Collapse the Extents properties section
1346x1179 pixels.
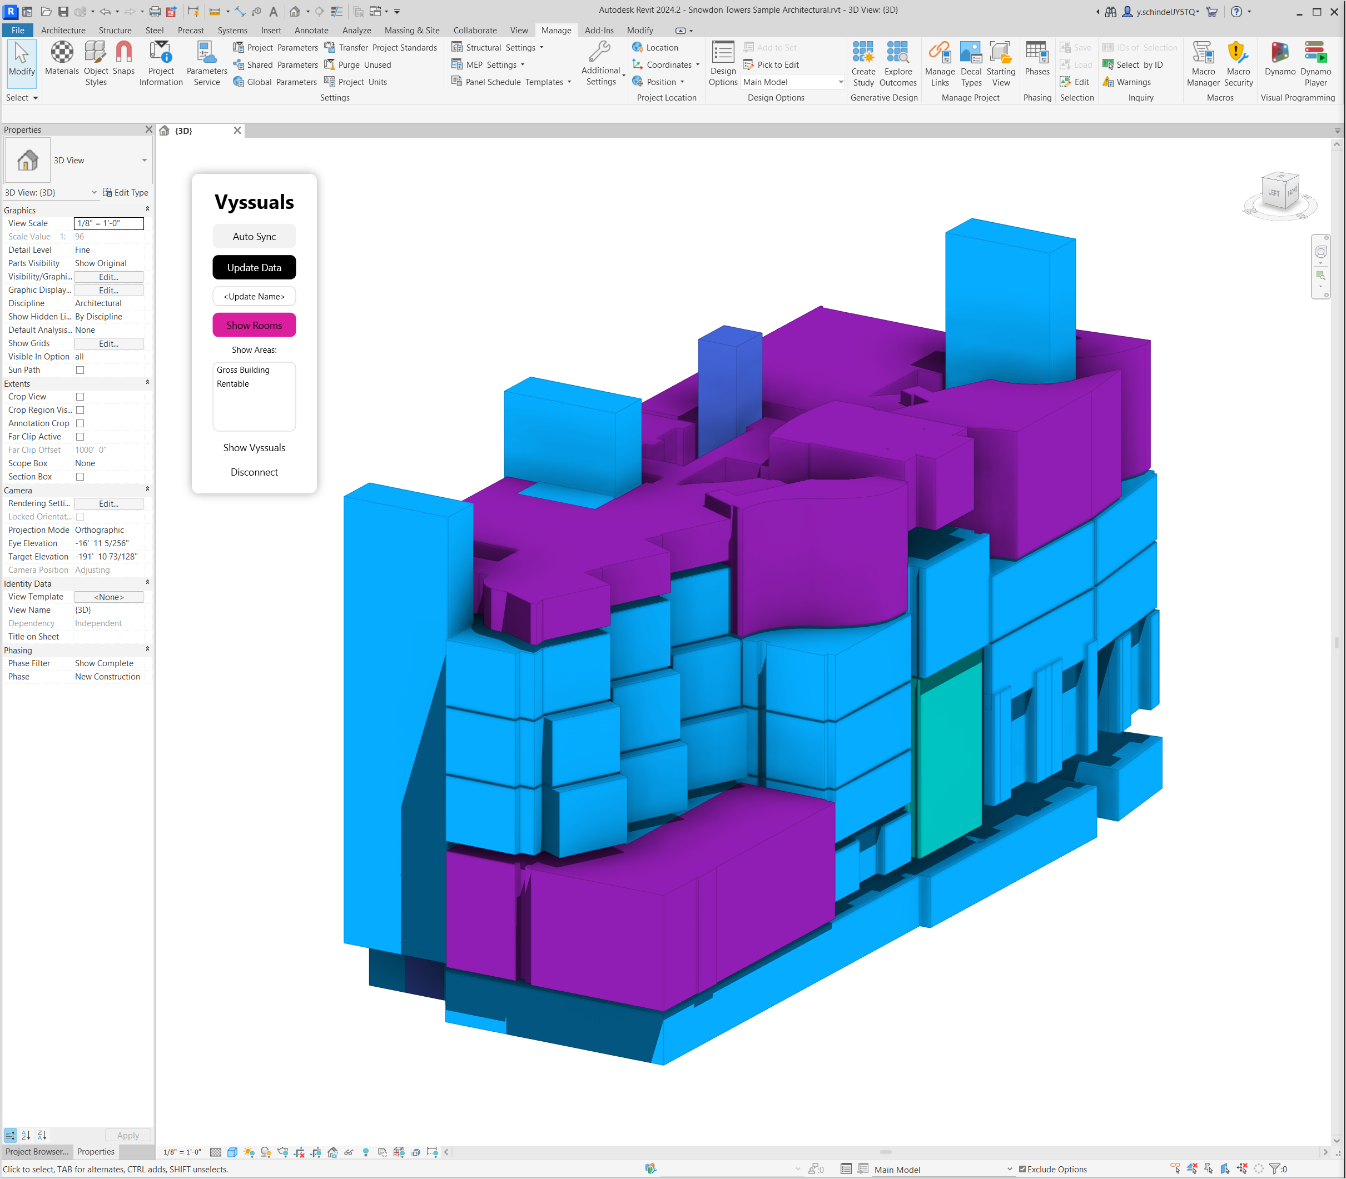147,382
